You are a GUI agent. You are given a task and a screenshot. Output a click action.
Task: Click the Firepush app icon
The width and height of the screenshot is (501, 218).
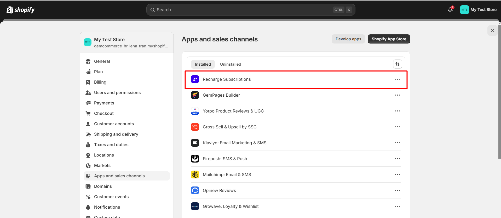(195, 159)
